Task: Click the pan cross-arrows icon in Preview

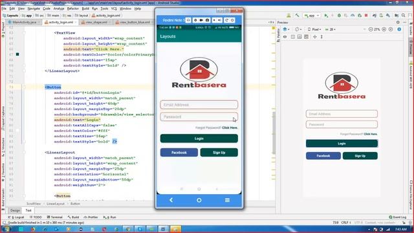Action: pyautogui.click(x=315, y=37)
